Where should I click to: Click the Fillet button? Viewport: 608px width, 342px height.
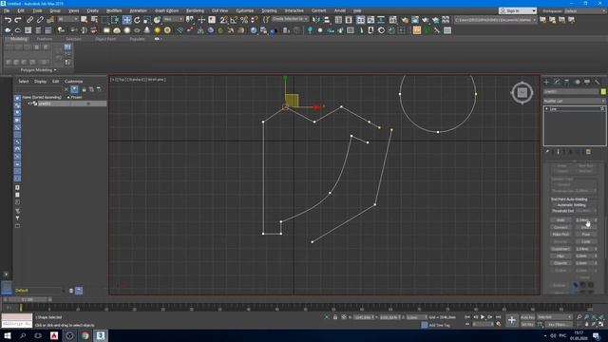pyautogui.click(x=560, y=256)
